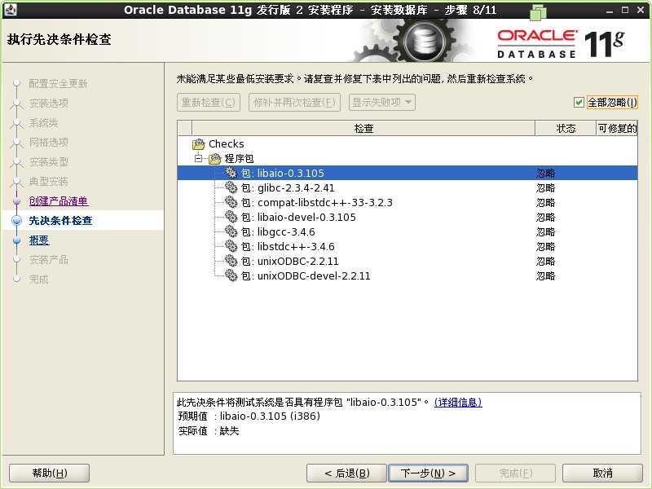Click the 网格选项 step in sidebar
Image resolution: width=652 pixels, height=489 pixels.
coord(49,142)
